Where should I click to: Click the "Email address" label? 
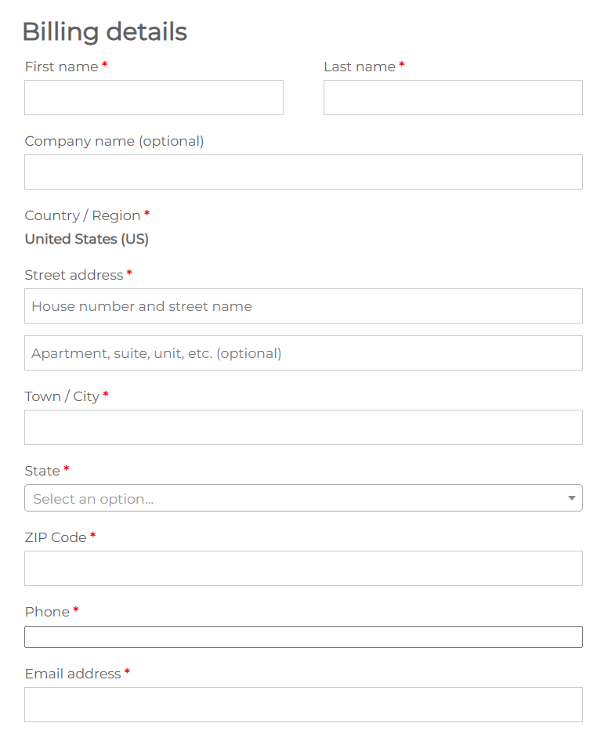[73, 674]
